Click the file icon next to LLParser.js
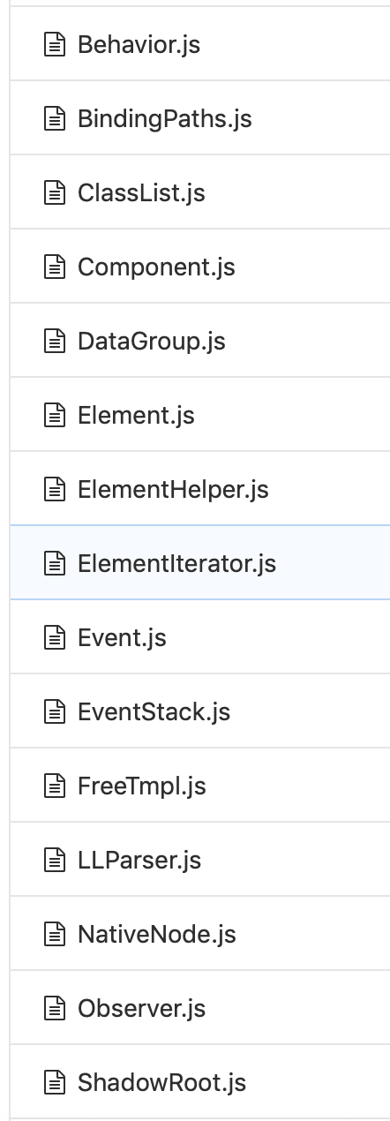Viewport: 390px width, 1121px height. click(55, 860)
